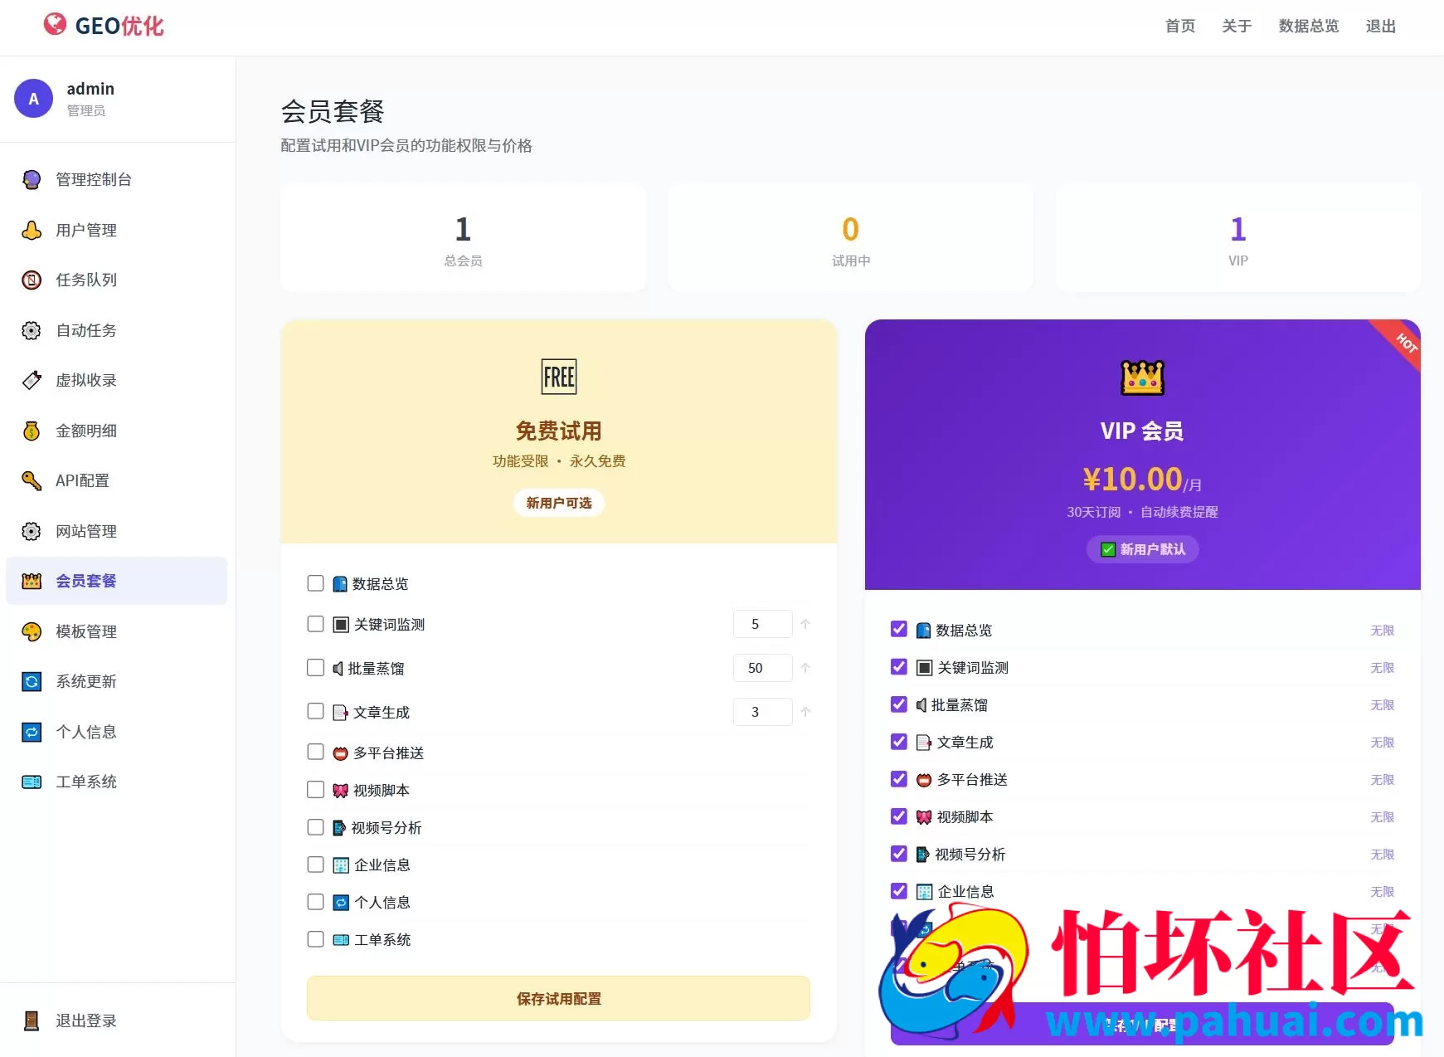The width and height of the screenshot is (1444, 1057).
Task: Increase the 关键词监测 limit with arrow
Action: [805, 624]
